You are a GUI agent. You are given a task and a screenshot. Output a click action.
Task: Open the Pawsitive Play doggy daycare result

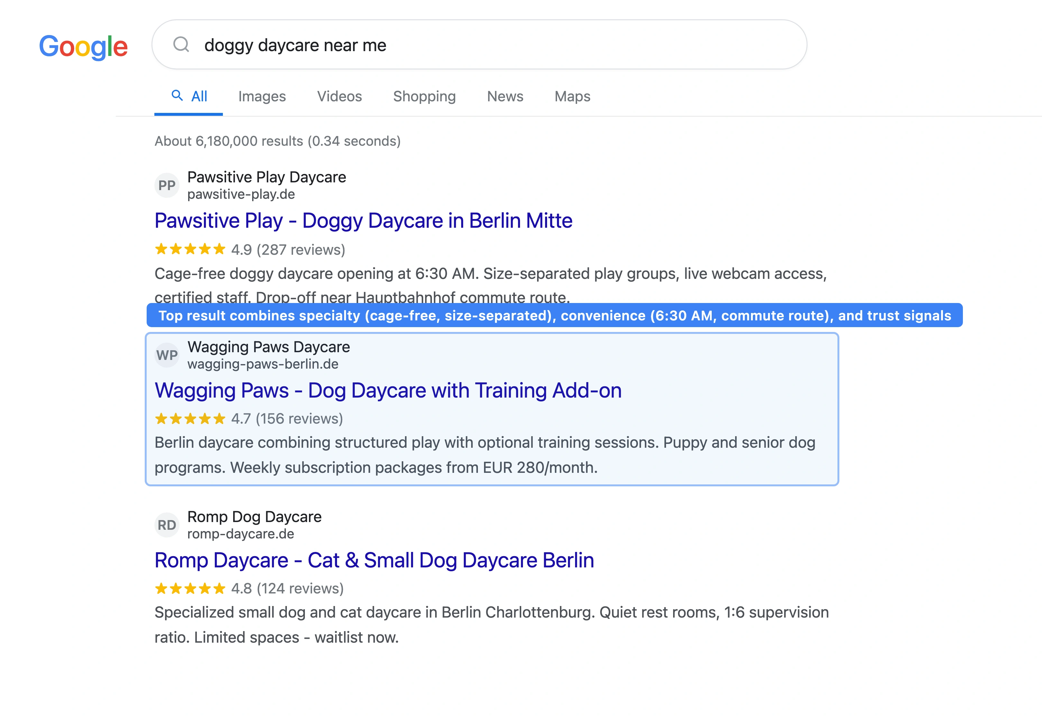pyautogui.click(x=363, y=220)
